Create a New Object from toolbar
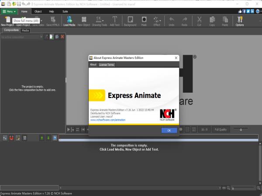This screenshot has width=262, height=196. [84, 21]
